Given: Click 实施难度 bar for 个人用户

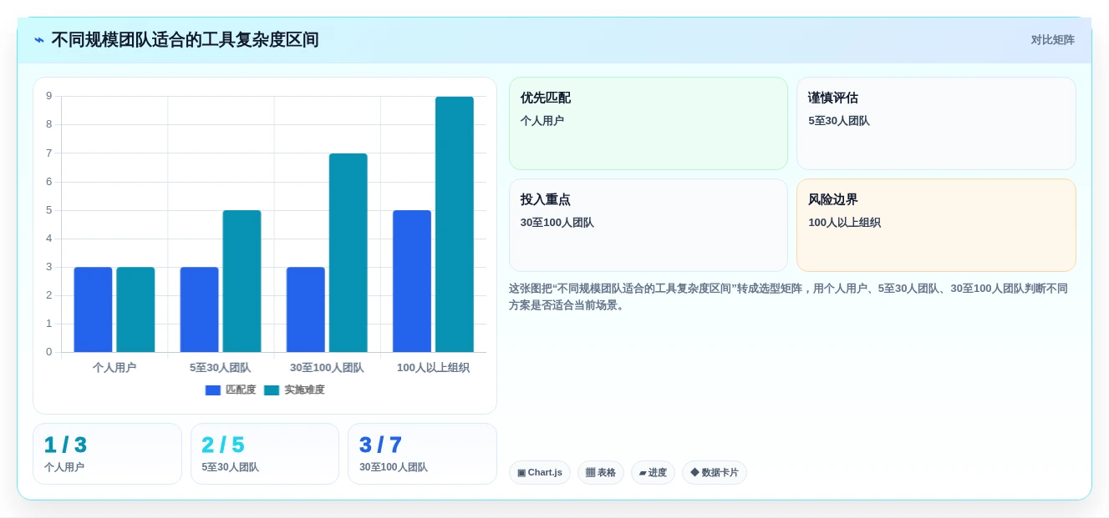Looking at the screenshot, I should tap(135, 309).
